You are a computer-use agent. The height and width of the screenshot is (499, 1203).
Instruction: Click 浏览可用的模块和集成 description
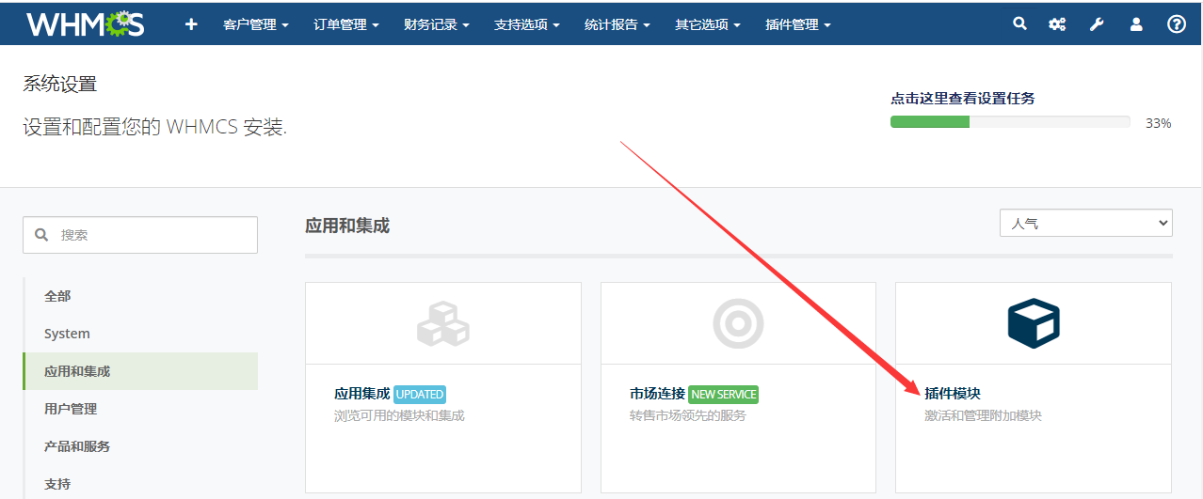[399, 415]
